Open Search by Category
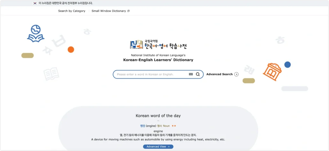The image size is (329, 151). 72,11
